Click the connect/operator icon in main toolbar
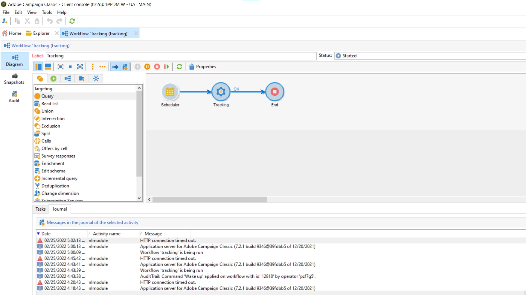The width and height of the screenshot is (526, 295). (5, 21)
